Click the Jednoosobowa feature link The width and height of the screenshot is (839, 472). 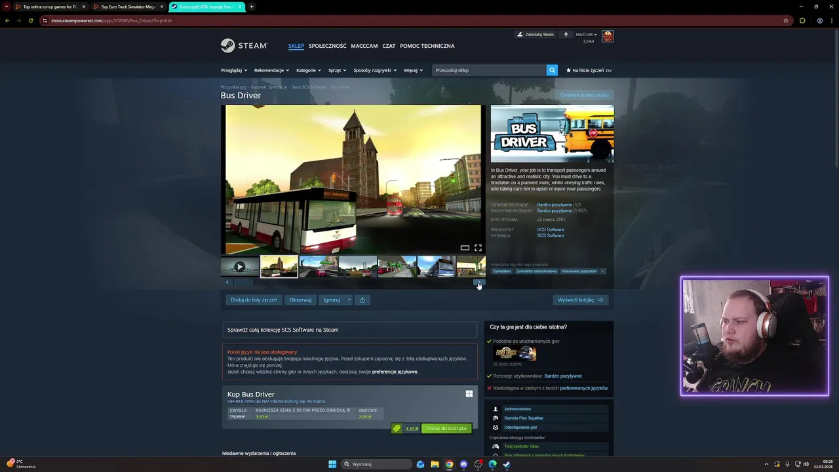tap(517, 409)
